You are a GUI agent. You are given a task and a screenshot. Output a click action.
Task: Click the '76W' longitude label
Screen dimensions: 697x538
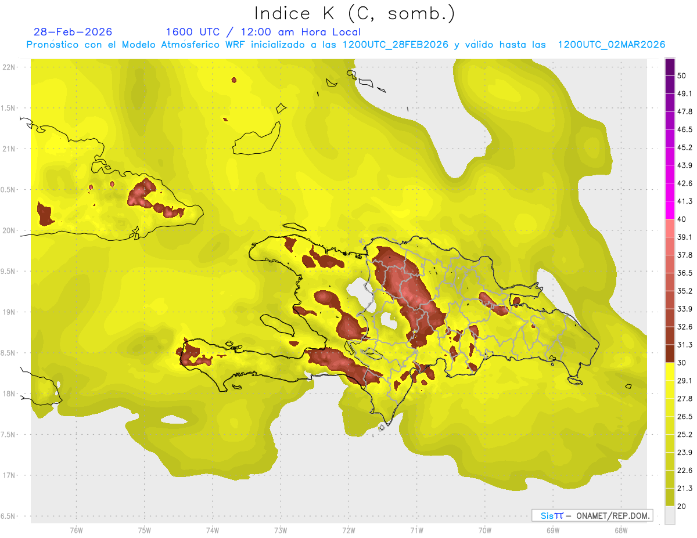pos(76,529)
